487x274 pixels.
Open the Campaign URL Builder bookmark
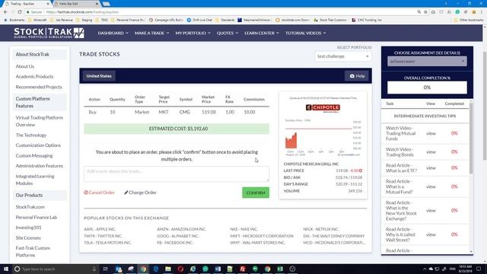[x=166, y=20]
